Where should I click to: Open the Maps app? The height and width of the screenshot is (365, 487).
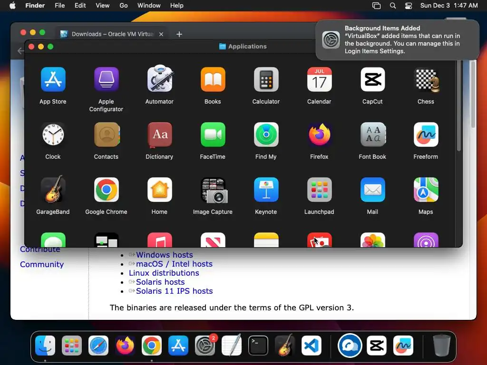(x=426, y=190)
